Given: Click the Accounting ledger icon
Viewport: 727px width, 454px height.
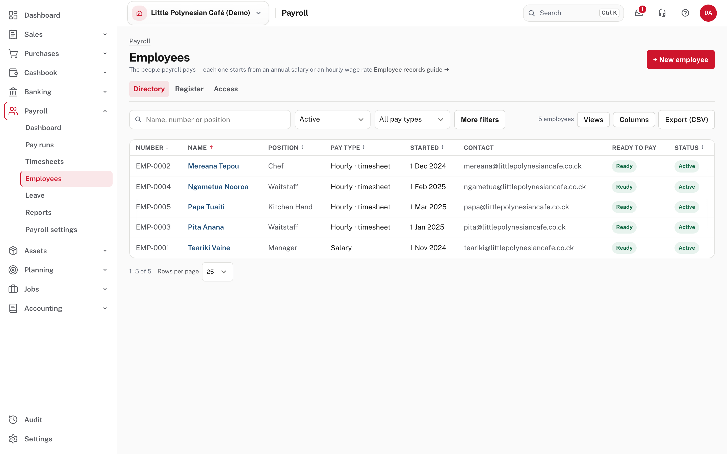Looking at the screenshot, I should pos(13,308).
